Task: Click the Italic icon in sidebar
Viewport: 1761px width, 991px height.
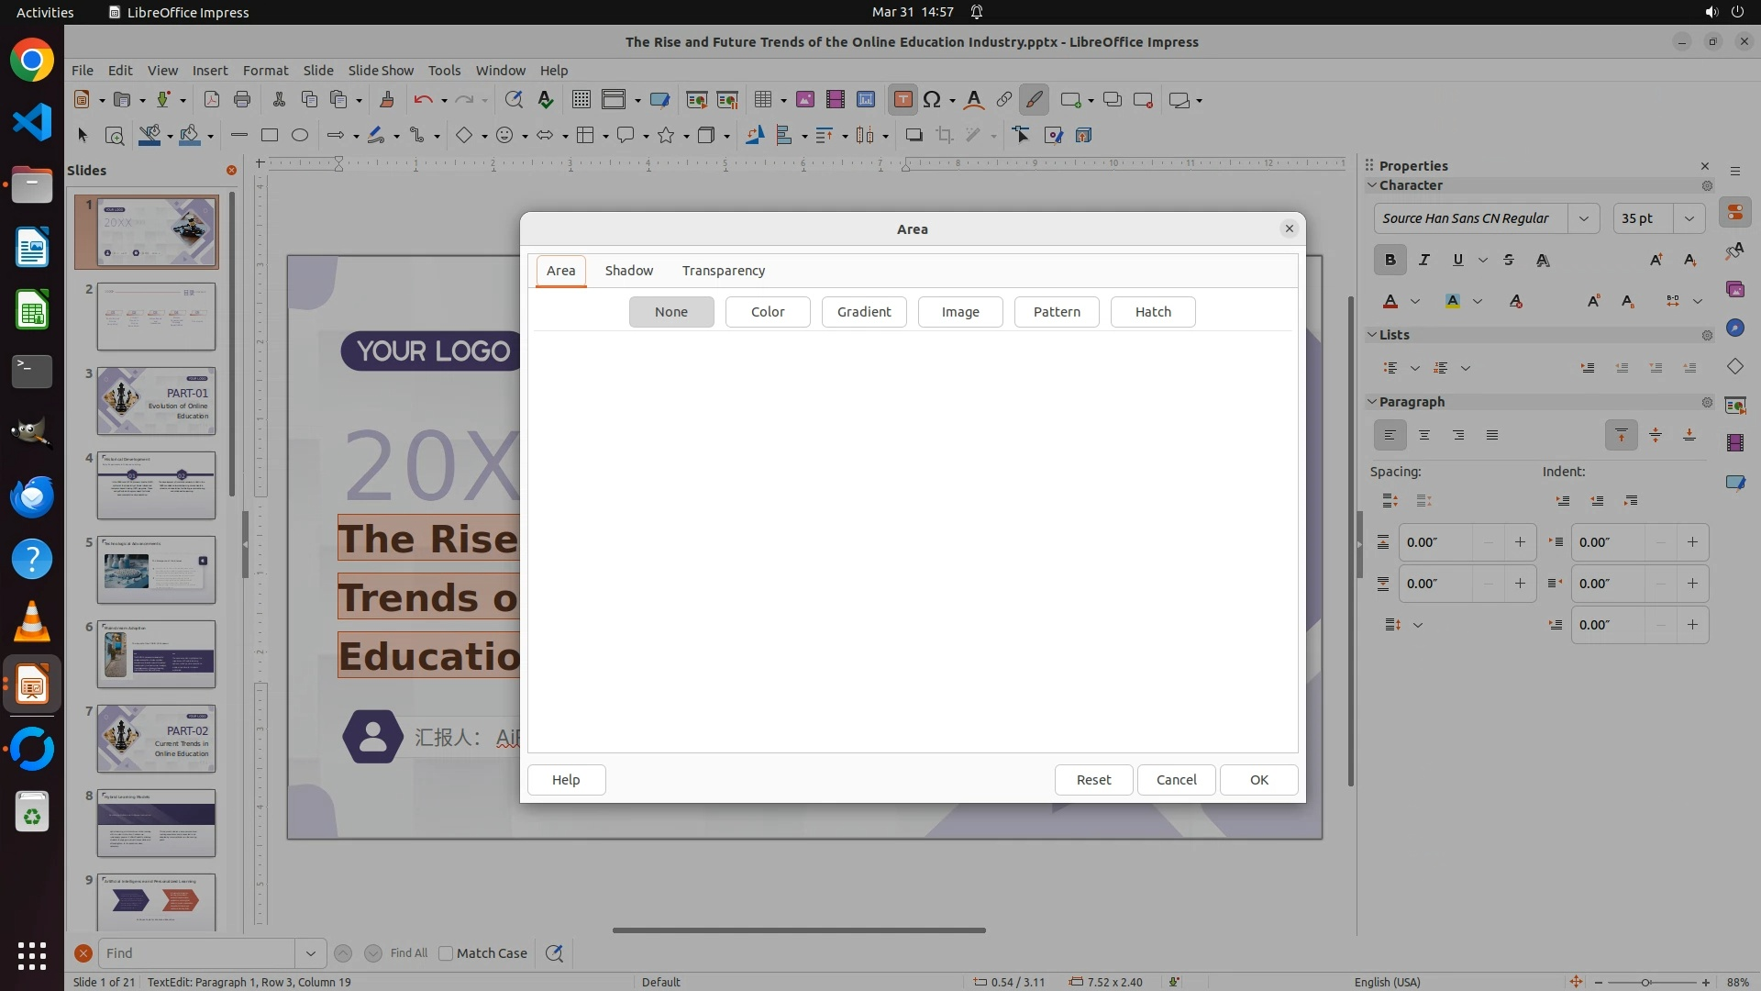Action: (1423, 260)
